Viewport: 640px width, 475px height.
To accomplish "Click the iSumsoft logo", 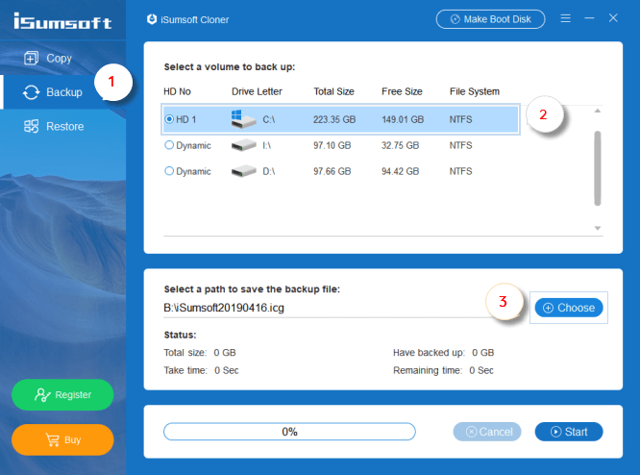I will (x=62, y=21).
